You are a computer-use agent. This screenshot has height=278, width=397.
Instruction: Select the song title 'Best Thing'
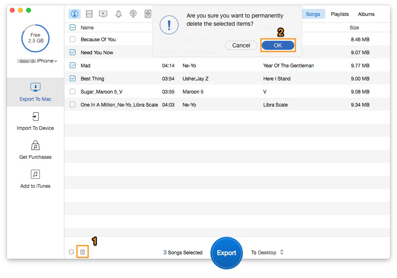[93, 79]
